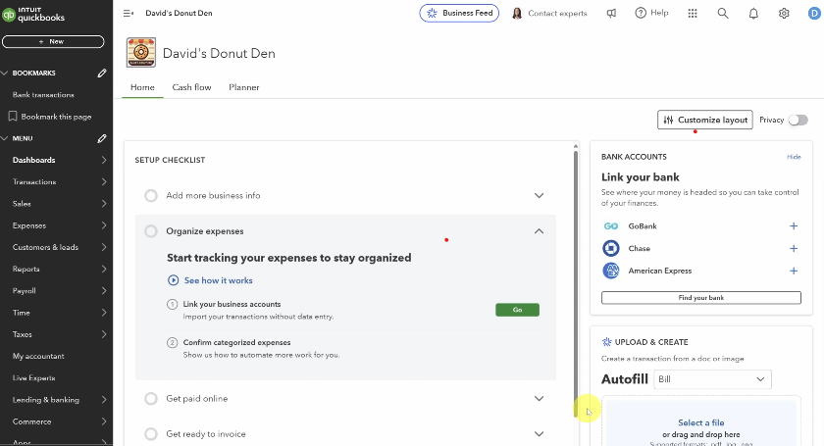Expand the Get paid online chevron
Screen dimensions: 824x446
click(x=539, y=398)
